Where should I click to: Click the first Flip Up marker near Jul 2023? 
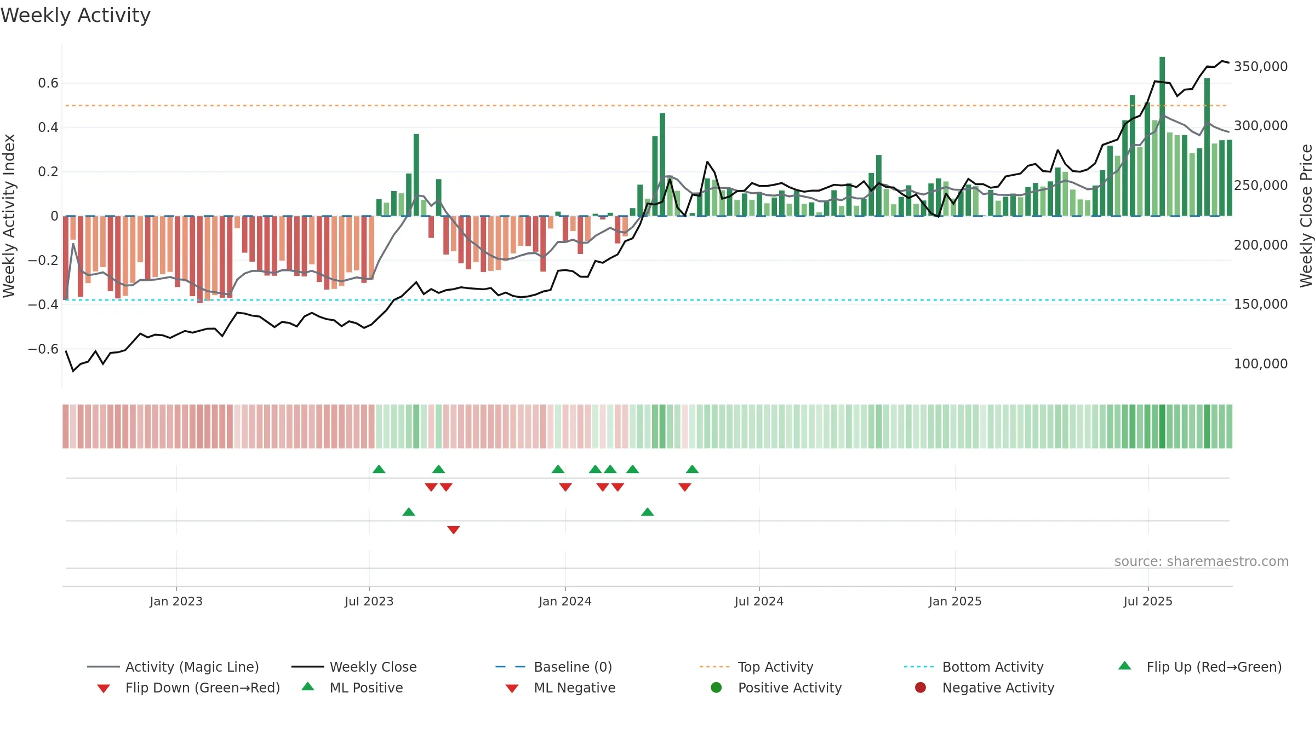pyautogui.click(x=379, y=469)
